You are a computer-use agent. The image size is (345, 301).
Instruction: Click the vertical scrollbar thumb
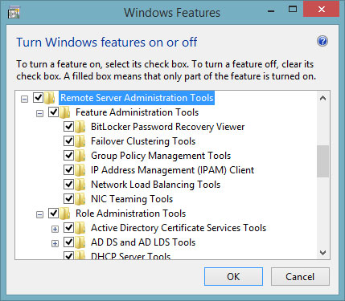(x=322, y=161)
